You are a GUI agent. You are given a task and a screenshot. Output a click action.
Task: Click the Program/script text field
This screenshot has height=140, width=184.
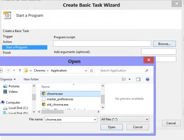102,44
